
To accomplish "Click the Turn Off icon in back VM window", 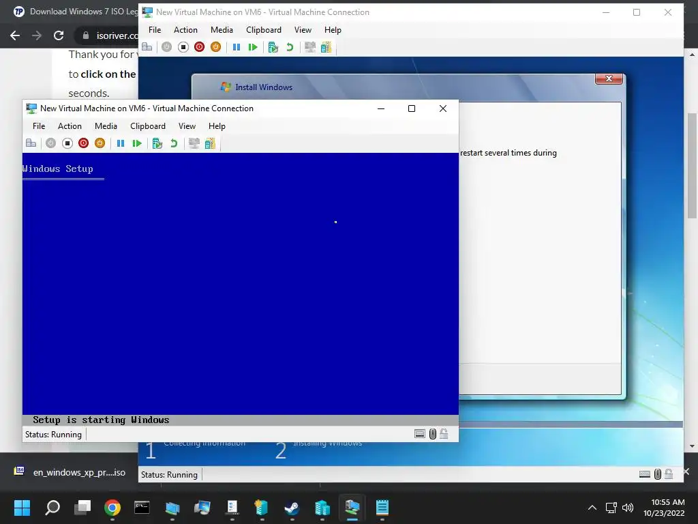I will click(183, 47).
